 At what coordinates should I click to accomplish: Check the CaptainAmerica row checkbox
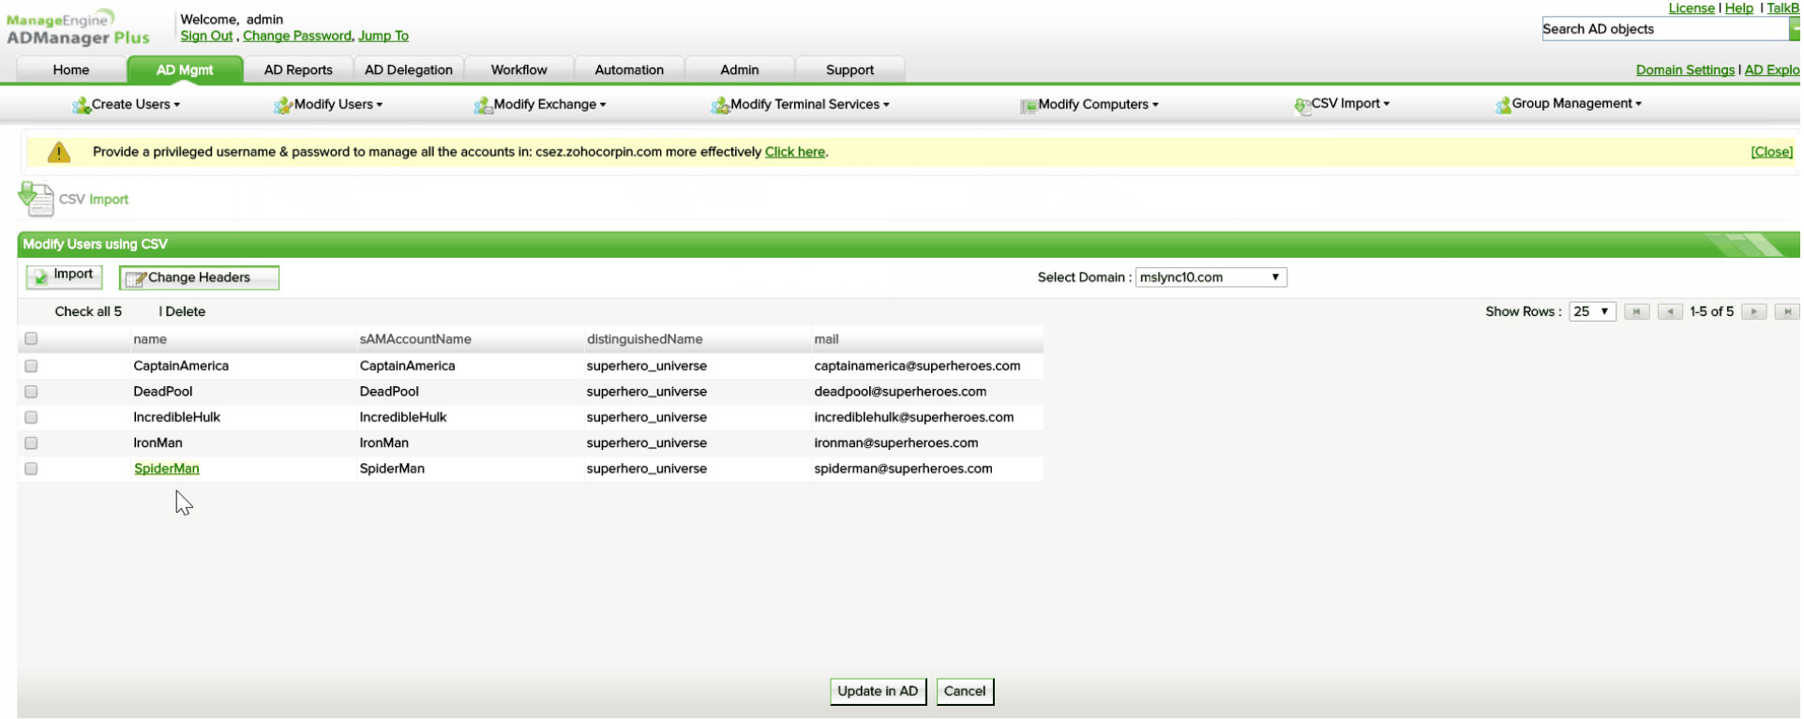pos(31,367)
